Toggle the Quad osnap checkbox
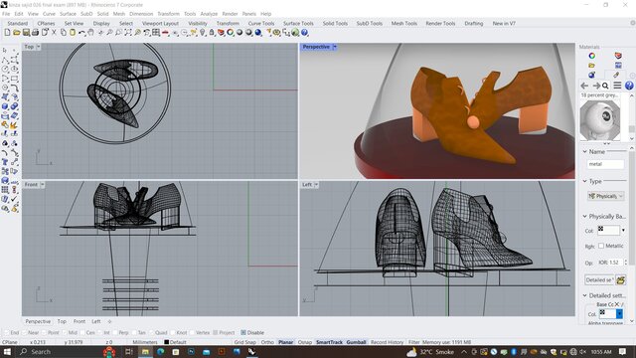The image size is (636, 358). [152, 332]
